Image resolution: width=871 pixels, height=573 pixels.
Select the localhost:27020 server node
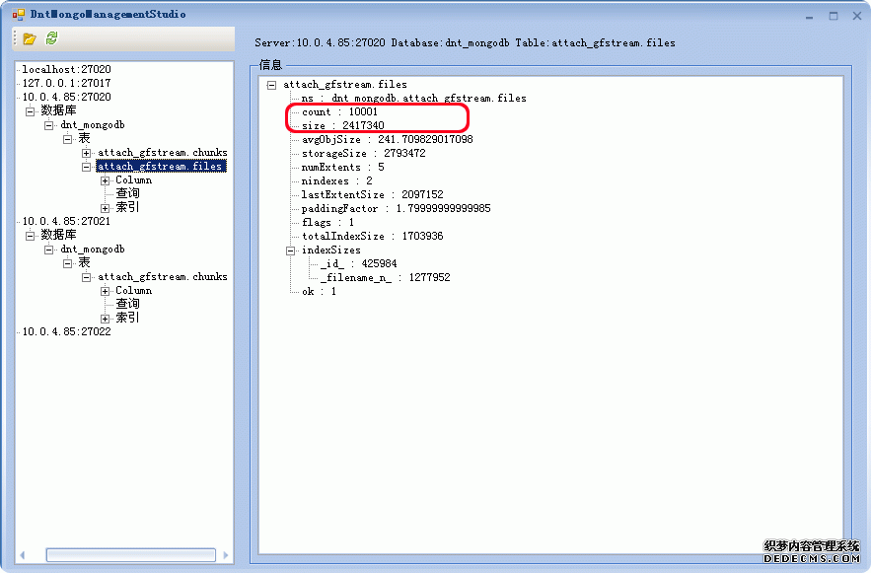[x=66, y=70]
